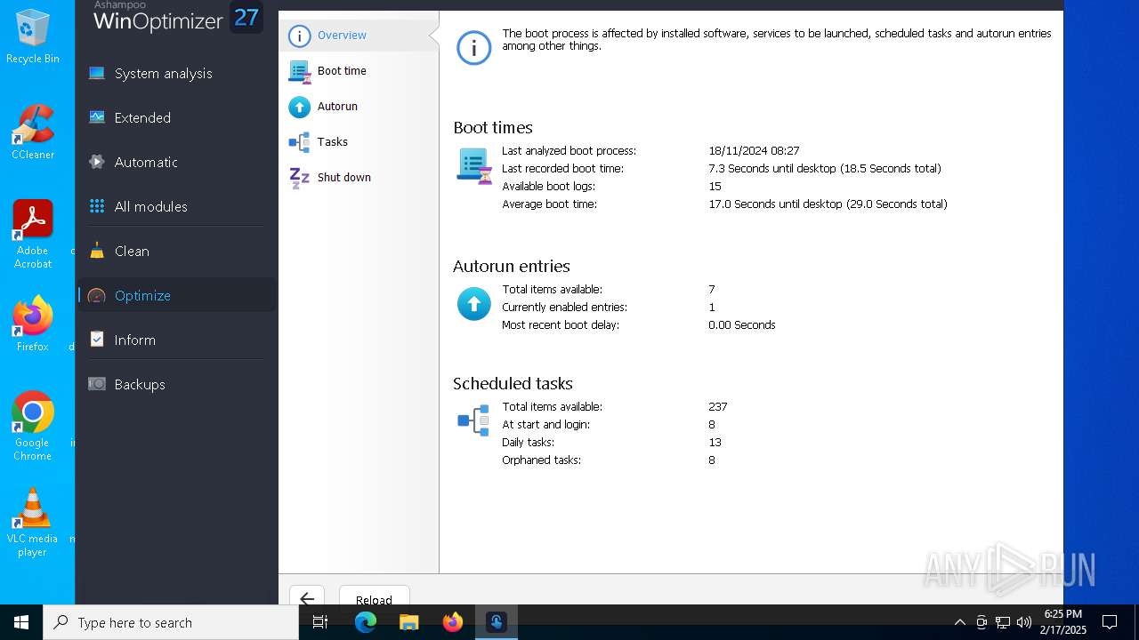This screenshot has height=640, width=1139.
Task: Click the Extended chart icon
Action: 97,117
